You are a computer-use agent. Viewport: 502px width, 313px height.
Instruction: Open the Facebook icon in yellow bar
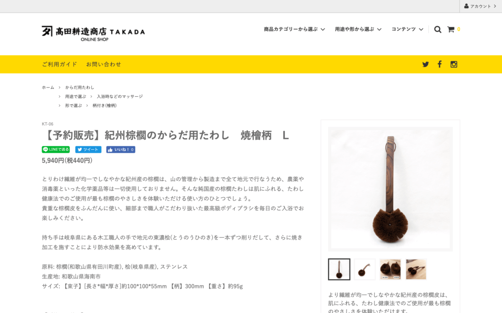pyautogui.click(x=440, y=64)
